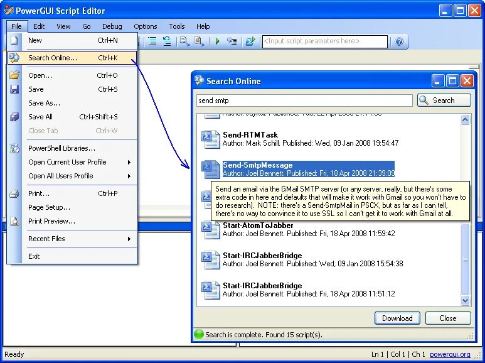Click the 'Ln 1' status bar entry
This screenshot has width=485, height=363.
(x=378, y=354)
